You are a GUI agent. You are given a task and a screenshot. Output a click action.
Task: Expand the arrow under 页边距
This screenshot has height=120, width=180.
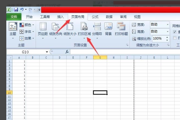43,38
